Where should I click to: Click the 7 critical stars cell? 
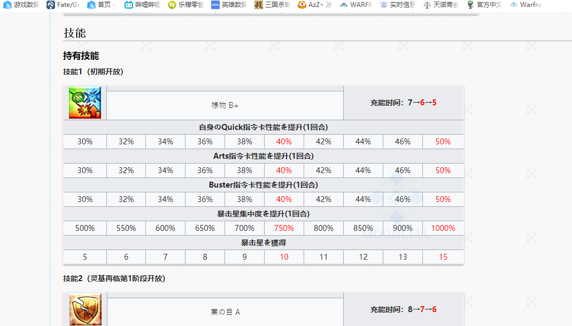pos(165,257)
